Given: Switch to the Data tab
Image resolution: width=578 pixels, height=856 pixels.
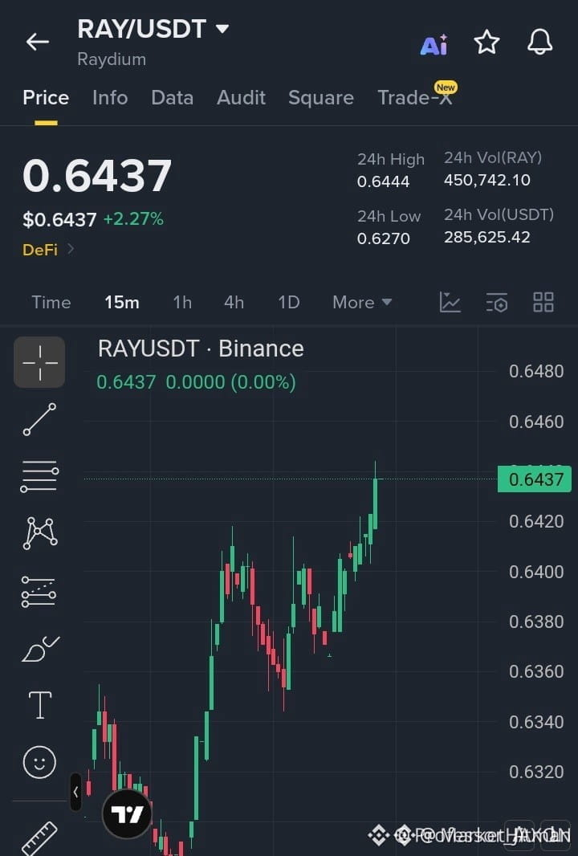Looking at the screenshot, I should 172,98.
